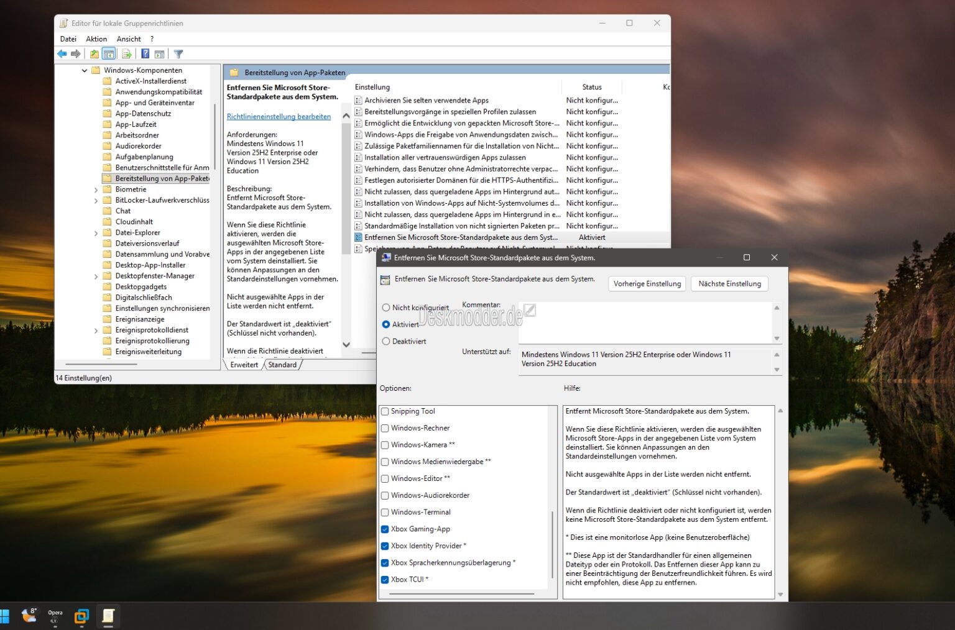Expand the Biometrie tree node
This screenshot has height=630, width=955.
pyautogui.click(x=96, y=189)
